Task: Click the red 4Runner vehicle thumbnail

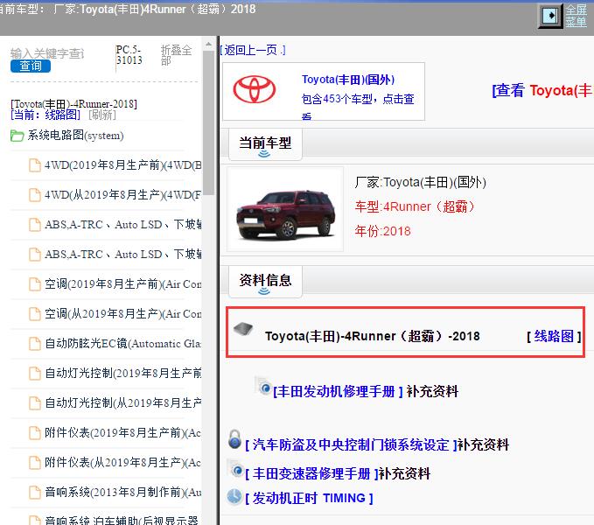Action: tap(285, 209)
